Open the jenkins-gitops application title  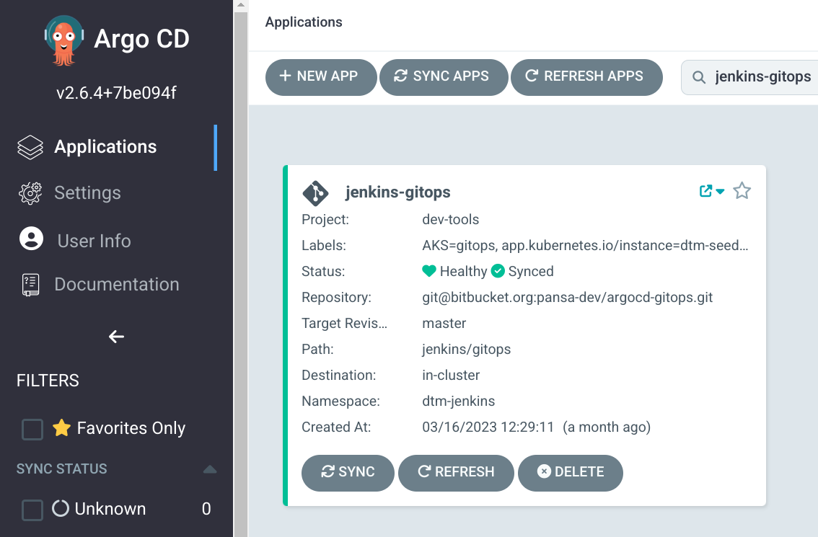coord(397,192)
